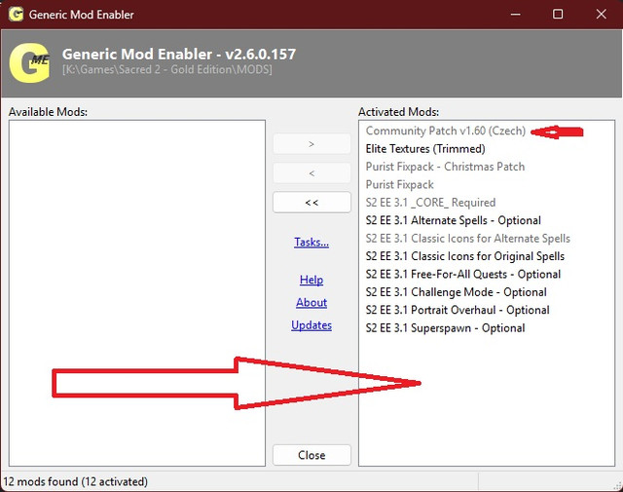Image resolution: width=623 pixels, height=492 pixels.
Task: Select Community Patch v1.60 (Czech) mod
Action: [446, 131]
